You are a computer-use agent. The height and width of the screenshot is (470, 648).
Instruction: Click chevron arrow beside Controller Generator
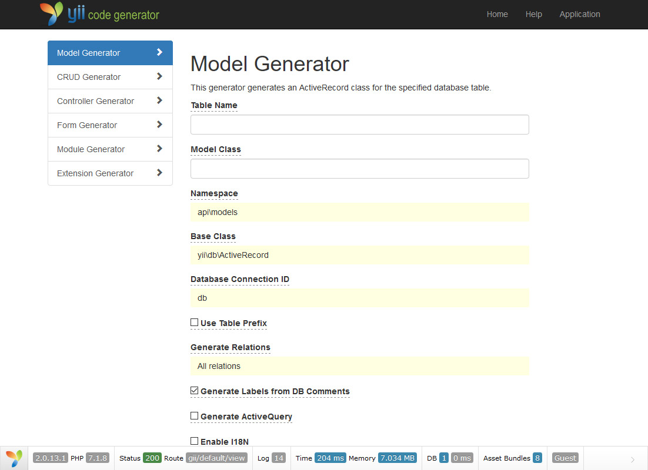(x=159, y=100)
